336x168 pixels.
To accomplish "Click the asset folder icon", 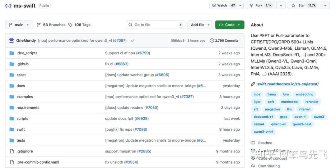I will [x=12, y=75].
